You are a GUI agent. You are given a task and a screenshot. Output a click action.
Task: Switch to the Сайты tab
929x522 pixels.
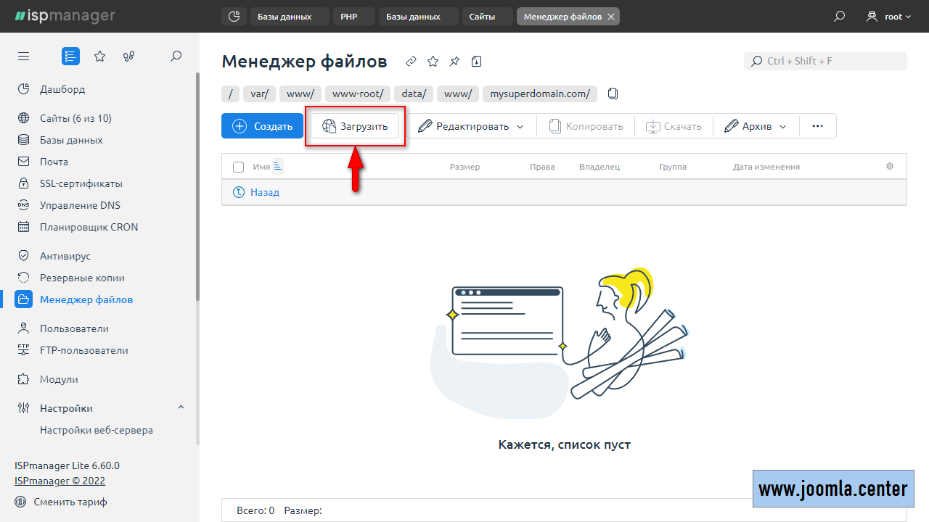point(482,16)
